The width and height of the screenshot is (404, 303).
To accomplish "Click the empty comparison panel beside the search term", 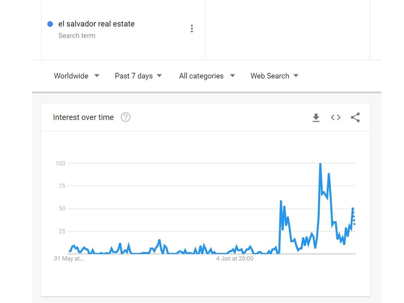I will [x=287, y=29].
